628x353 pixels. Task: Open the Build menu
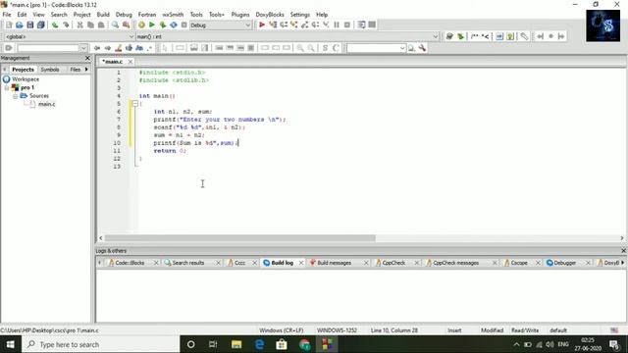coord(103,15)
